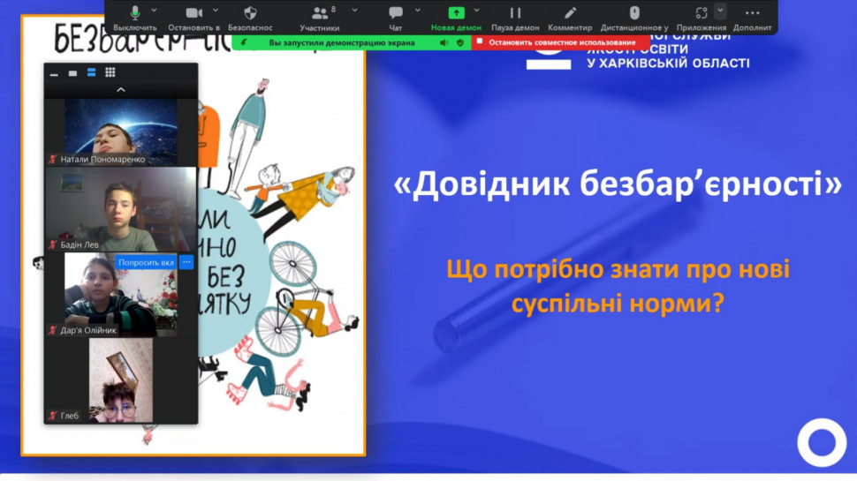
Task: Click Попросить вкл button on Дар'я tile
Action: (146, 263)
